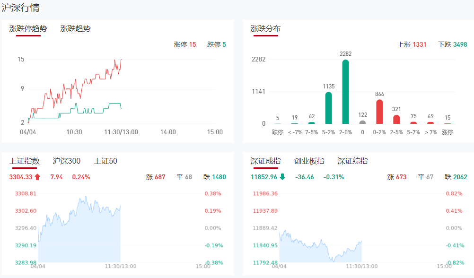The image size is (474, 278).
Task: Click the 下跌 3498 count
Action: click(x=453, y=44)
